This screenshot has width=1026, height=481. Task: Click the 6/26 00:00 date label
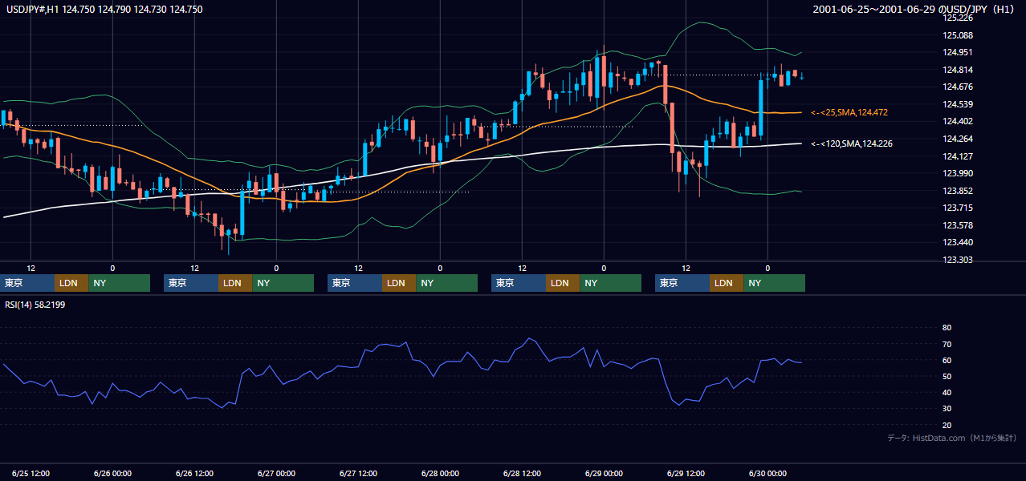[112, 473]
